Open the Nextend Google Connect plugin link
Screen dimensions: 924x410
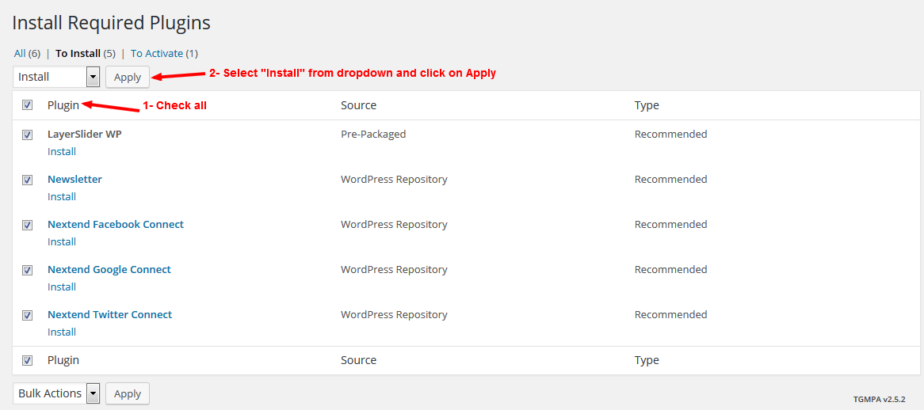pyautogui.click(x=109, y=269)
